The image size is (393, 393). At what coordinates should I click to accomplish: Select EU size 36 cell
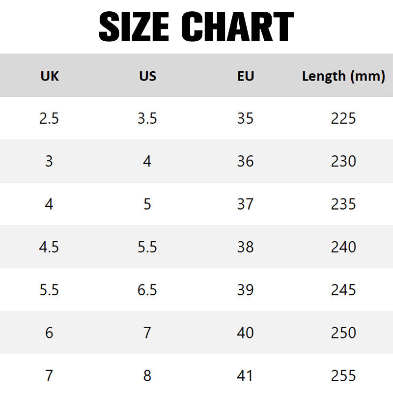(245, 161)
